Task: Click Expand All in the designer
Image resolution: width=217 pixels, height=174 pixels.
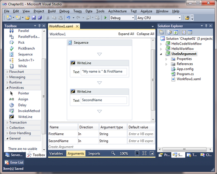Action: [x=126, y=34]
